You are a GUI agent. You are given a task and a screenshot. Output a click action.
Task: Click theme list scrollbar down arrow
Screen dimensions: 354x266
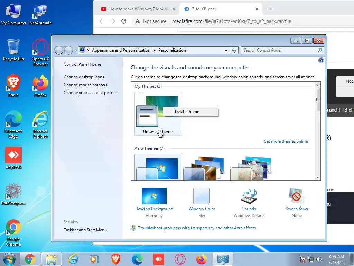coord(318,178)
